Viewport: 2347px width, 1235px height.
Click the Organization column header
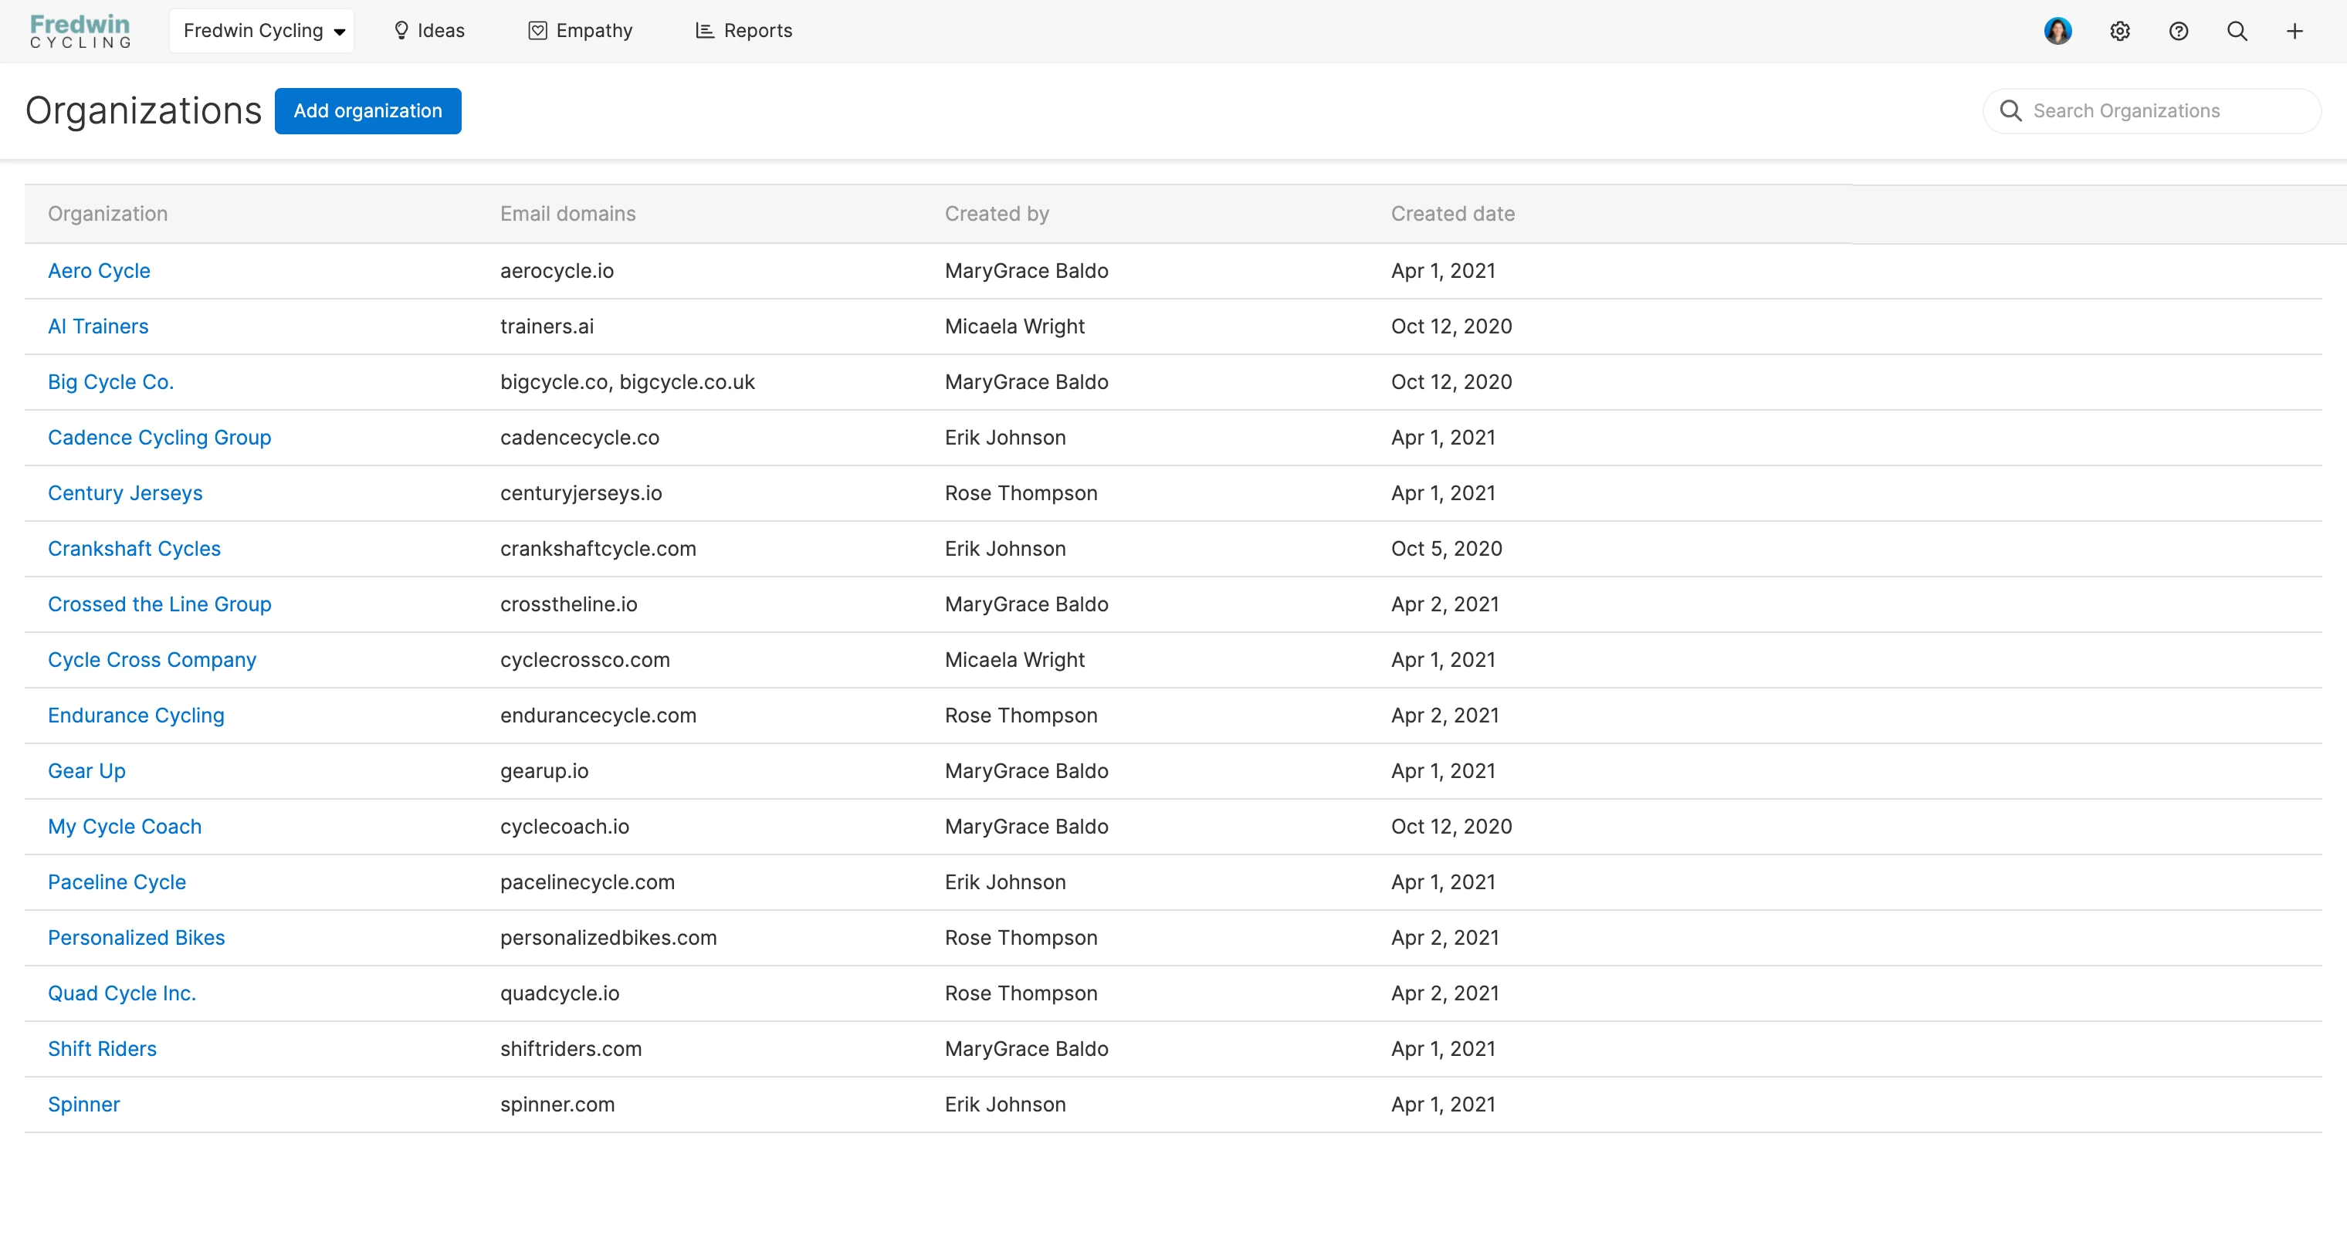[107, 214]
